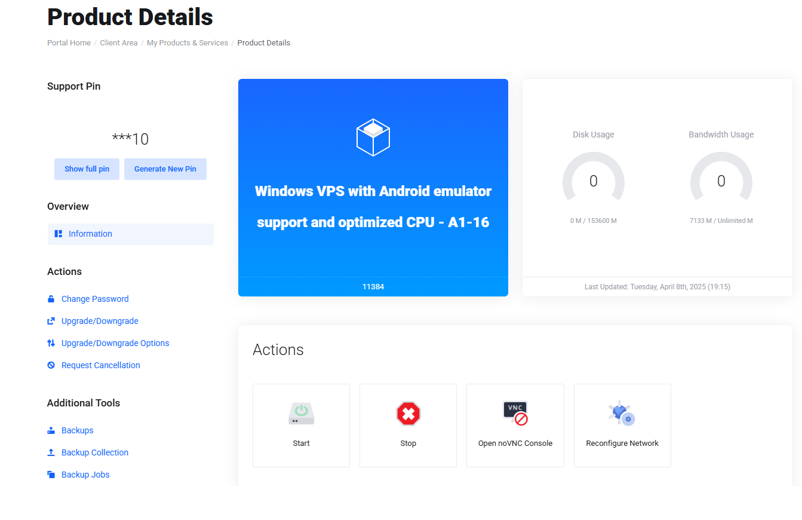Screen dimensions: 802x520
Task: Click the upload icon beside Backup Collection
Action: (x=51, y=452)
